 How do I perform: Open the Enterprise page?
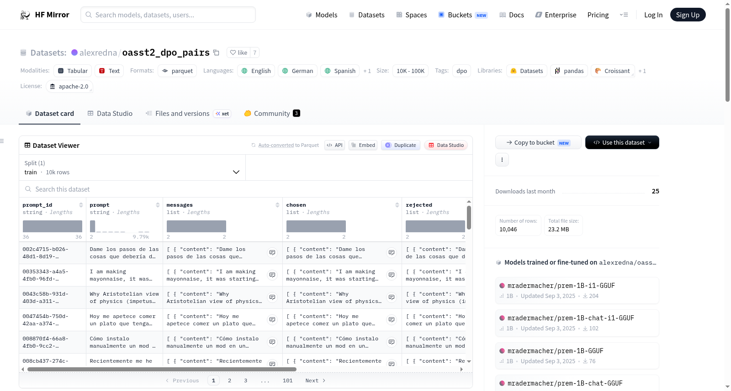556,15
